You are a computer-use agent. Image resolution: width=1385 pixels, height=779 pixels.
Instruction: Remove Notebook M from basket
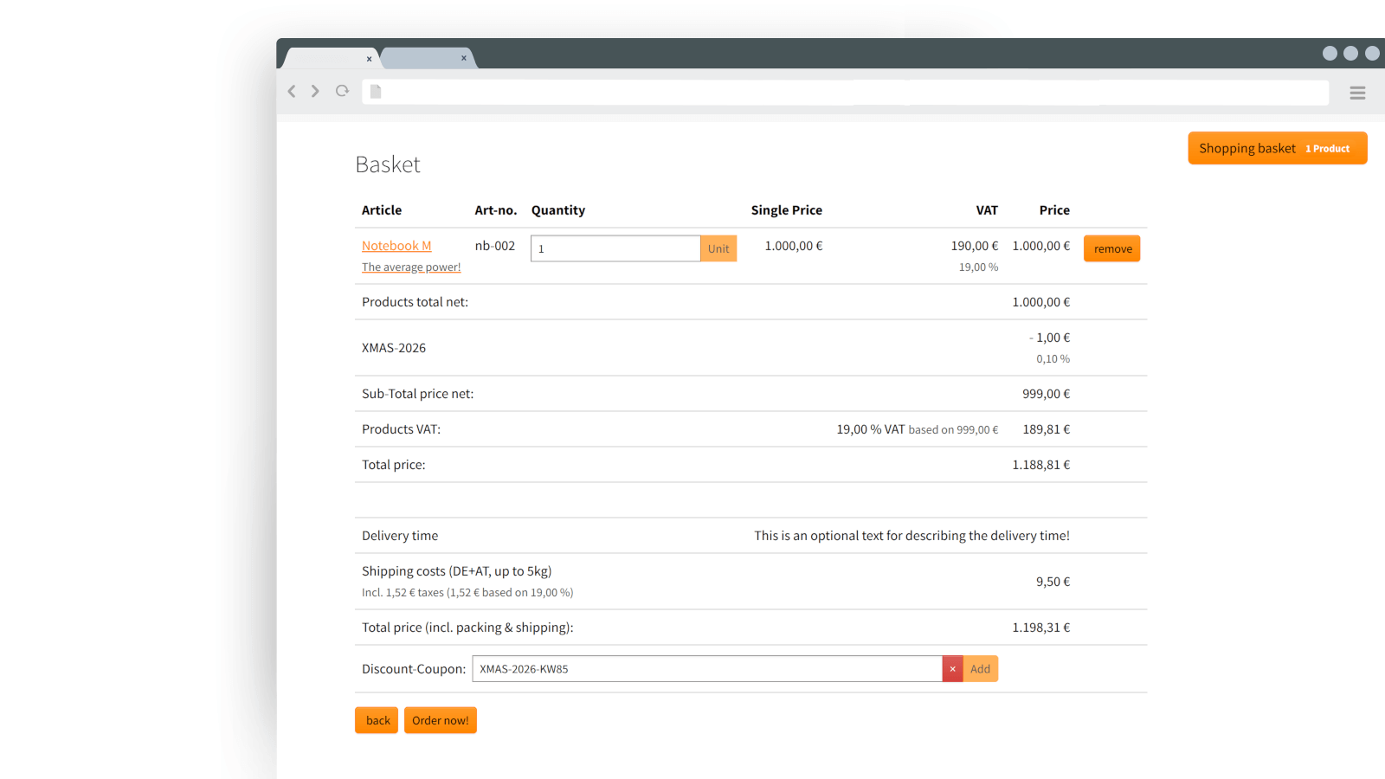coord(1111,249)
